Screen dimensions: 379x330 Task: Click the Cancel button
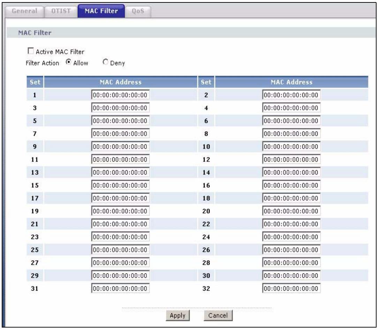click(218, 315)
